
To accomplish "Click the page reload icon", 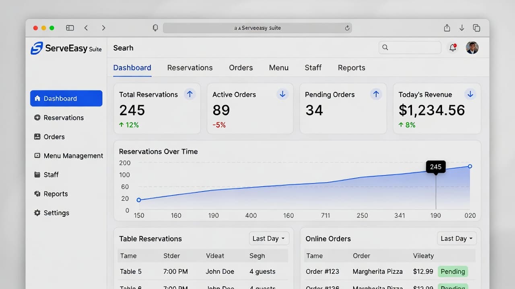I will pos(347,28).
